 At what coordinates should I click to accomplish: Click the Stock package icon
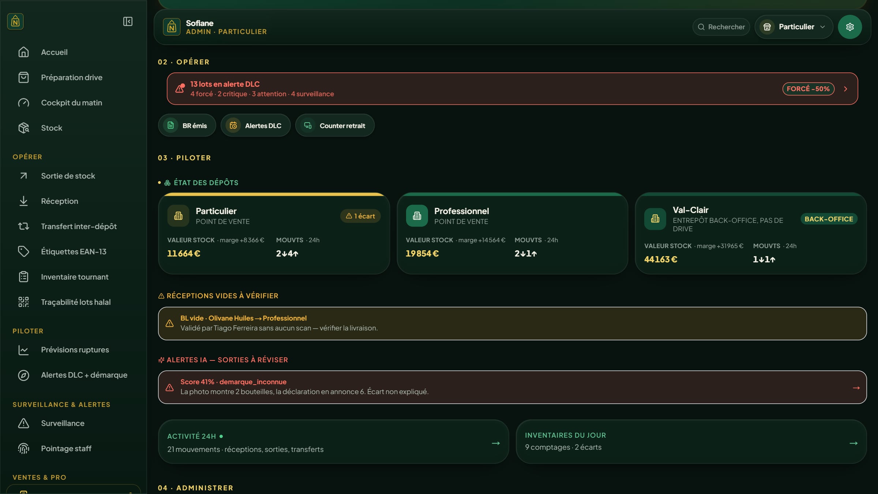23,128
